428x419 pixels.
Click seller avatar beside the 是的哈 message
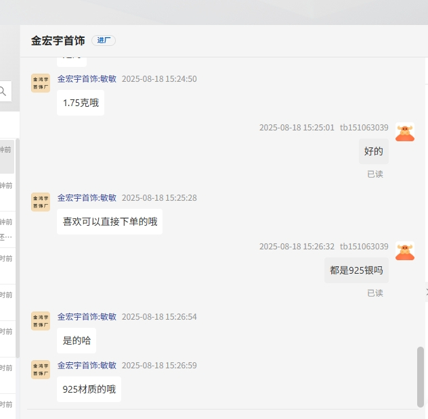[x=41, y=321]
